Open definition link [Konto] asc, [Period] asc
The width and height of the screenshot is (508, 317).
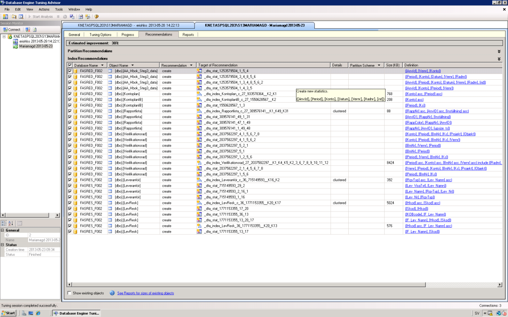[x=423, y=94]
